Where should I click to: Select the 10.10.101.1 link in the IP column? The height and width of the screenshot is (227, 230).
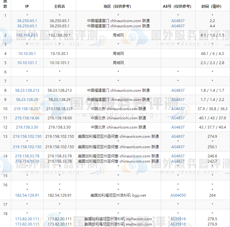(27, 63)
